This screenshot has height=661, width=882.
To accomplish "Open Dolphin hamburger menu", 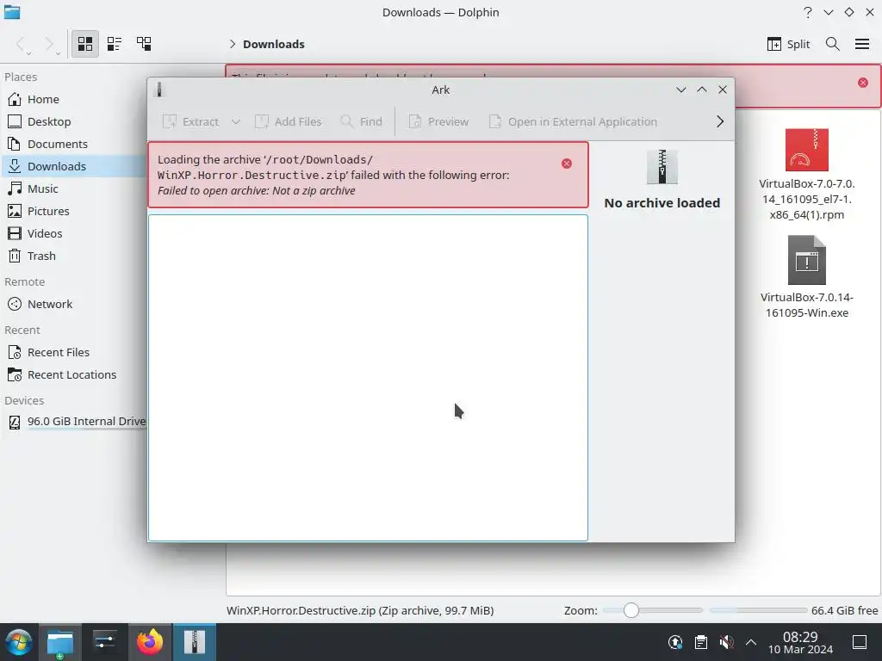I will 862,44.
